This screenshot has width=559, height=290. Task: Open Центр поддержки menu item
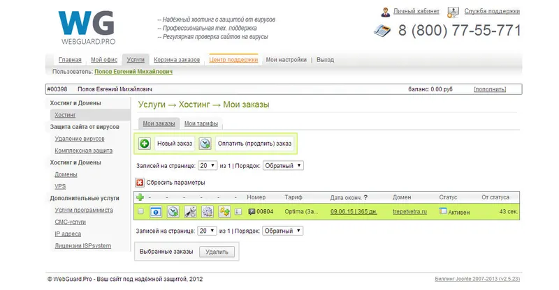point(233,60)
